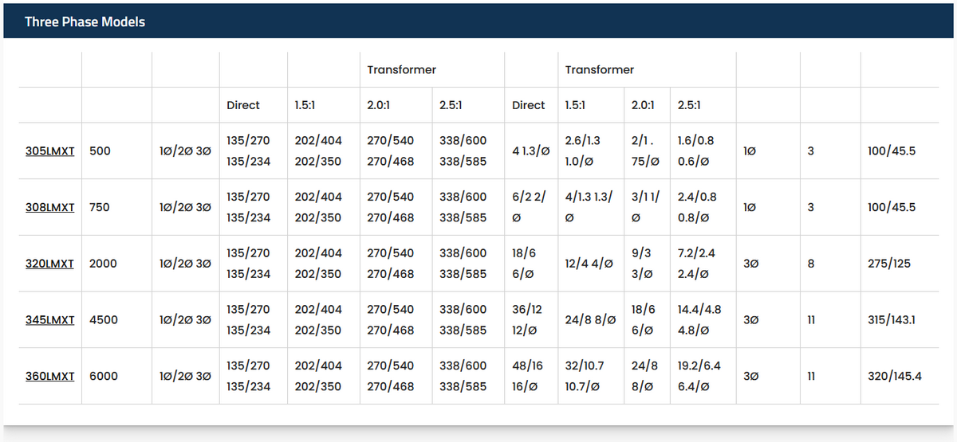This screenshot has width=957, height=442.
Task: Select the 19.2/6.4 6.4/Ø cell
Action: click(x=699, y=376)
